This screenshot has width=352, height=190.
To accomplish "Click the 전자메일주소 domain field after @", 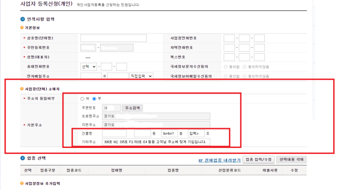I will click(x=117, y=76).
